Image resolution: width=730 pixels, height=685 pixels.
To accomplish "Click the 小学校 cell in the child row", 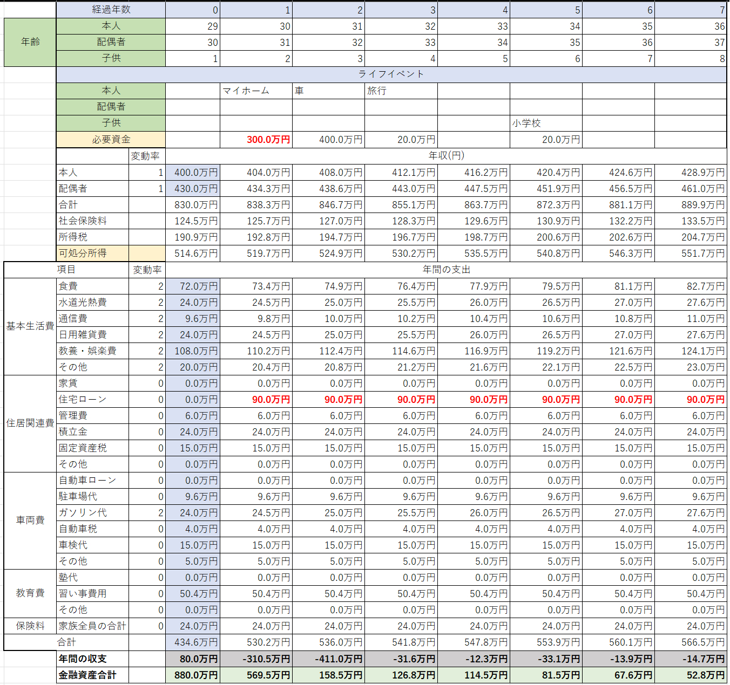I will click(x=545, y=123).
